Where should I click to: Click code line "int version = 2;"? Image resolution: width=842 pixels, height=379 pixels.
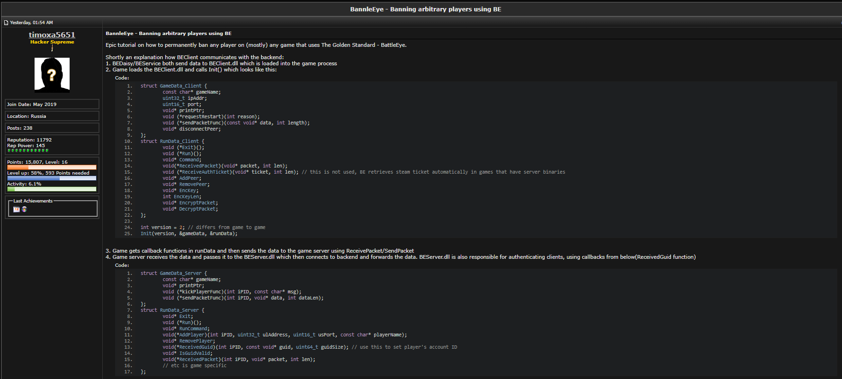pyautogui.click(x=163, y=228)
